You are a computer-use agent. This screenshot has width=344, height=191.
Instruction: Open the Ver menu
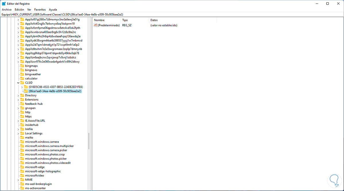click(29, 9)
